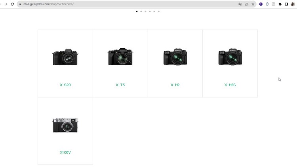Screen dimensions: 297x167
Task: Select the first carousel dot
Action: (137, 11)
